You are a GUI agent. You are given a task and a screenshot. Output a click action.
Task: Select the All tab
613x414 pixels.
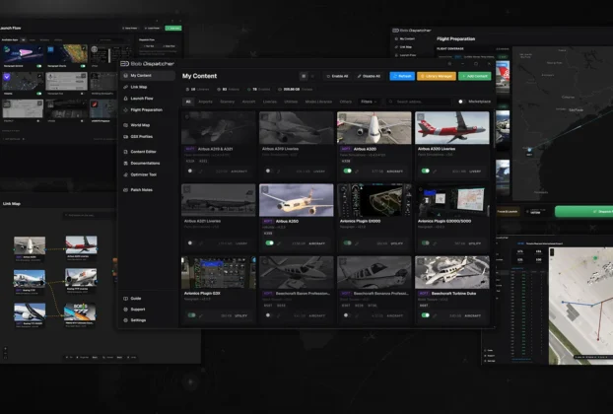[188, 102]
